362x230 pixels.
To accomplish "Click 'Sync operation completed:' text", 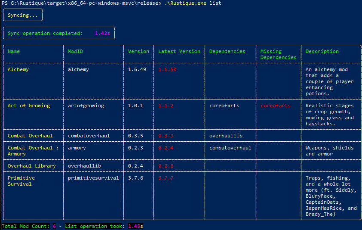I will 45,33.
